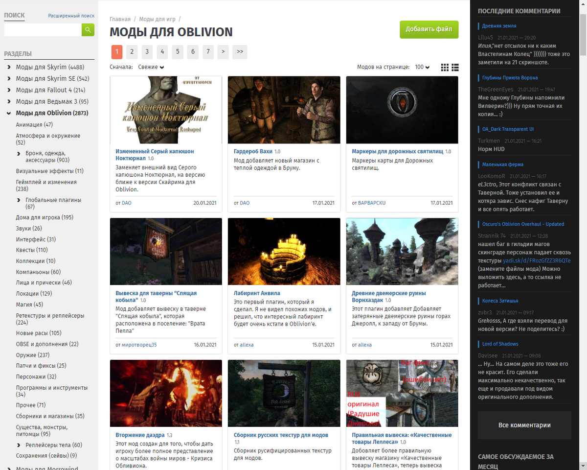Expand Броня, одежда, аксессуары subcategory arrow
The width and height of the screenshot is (587, 470).
(x=19, y=153)
